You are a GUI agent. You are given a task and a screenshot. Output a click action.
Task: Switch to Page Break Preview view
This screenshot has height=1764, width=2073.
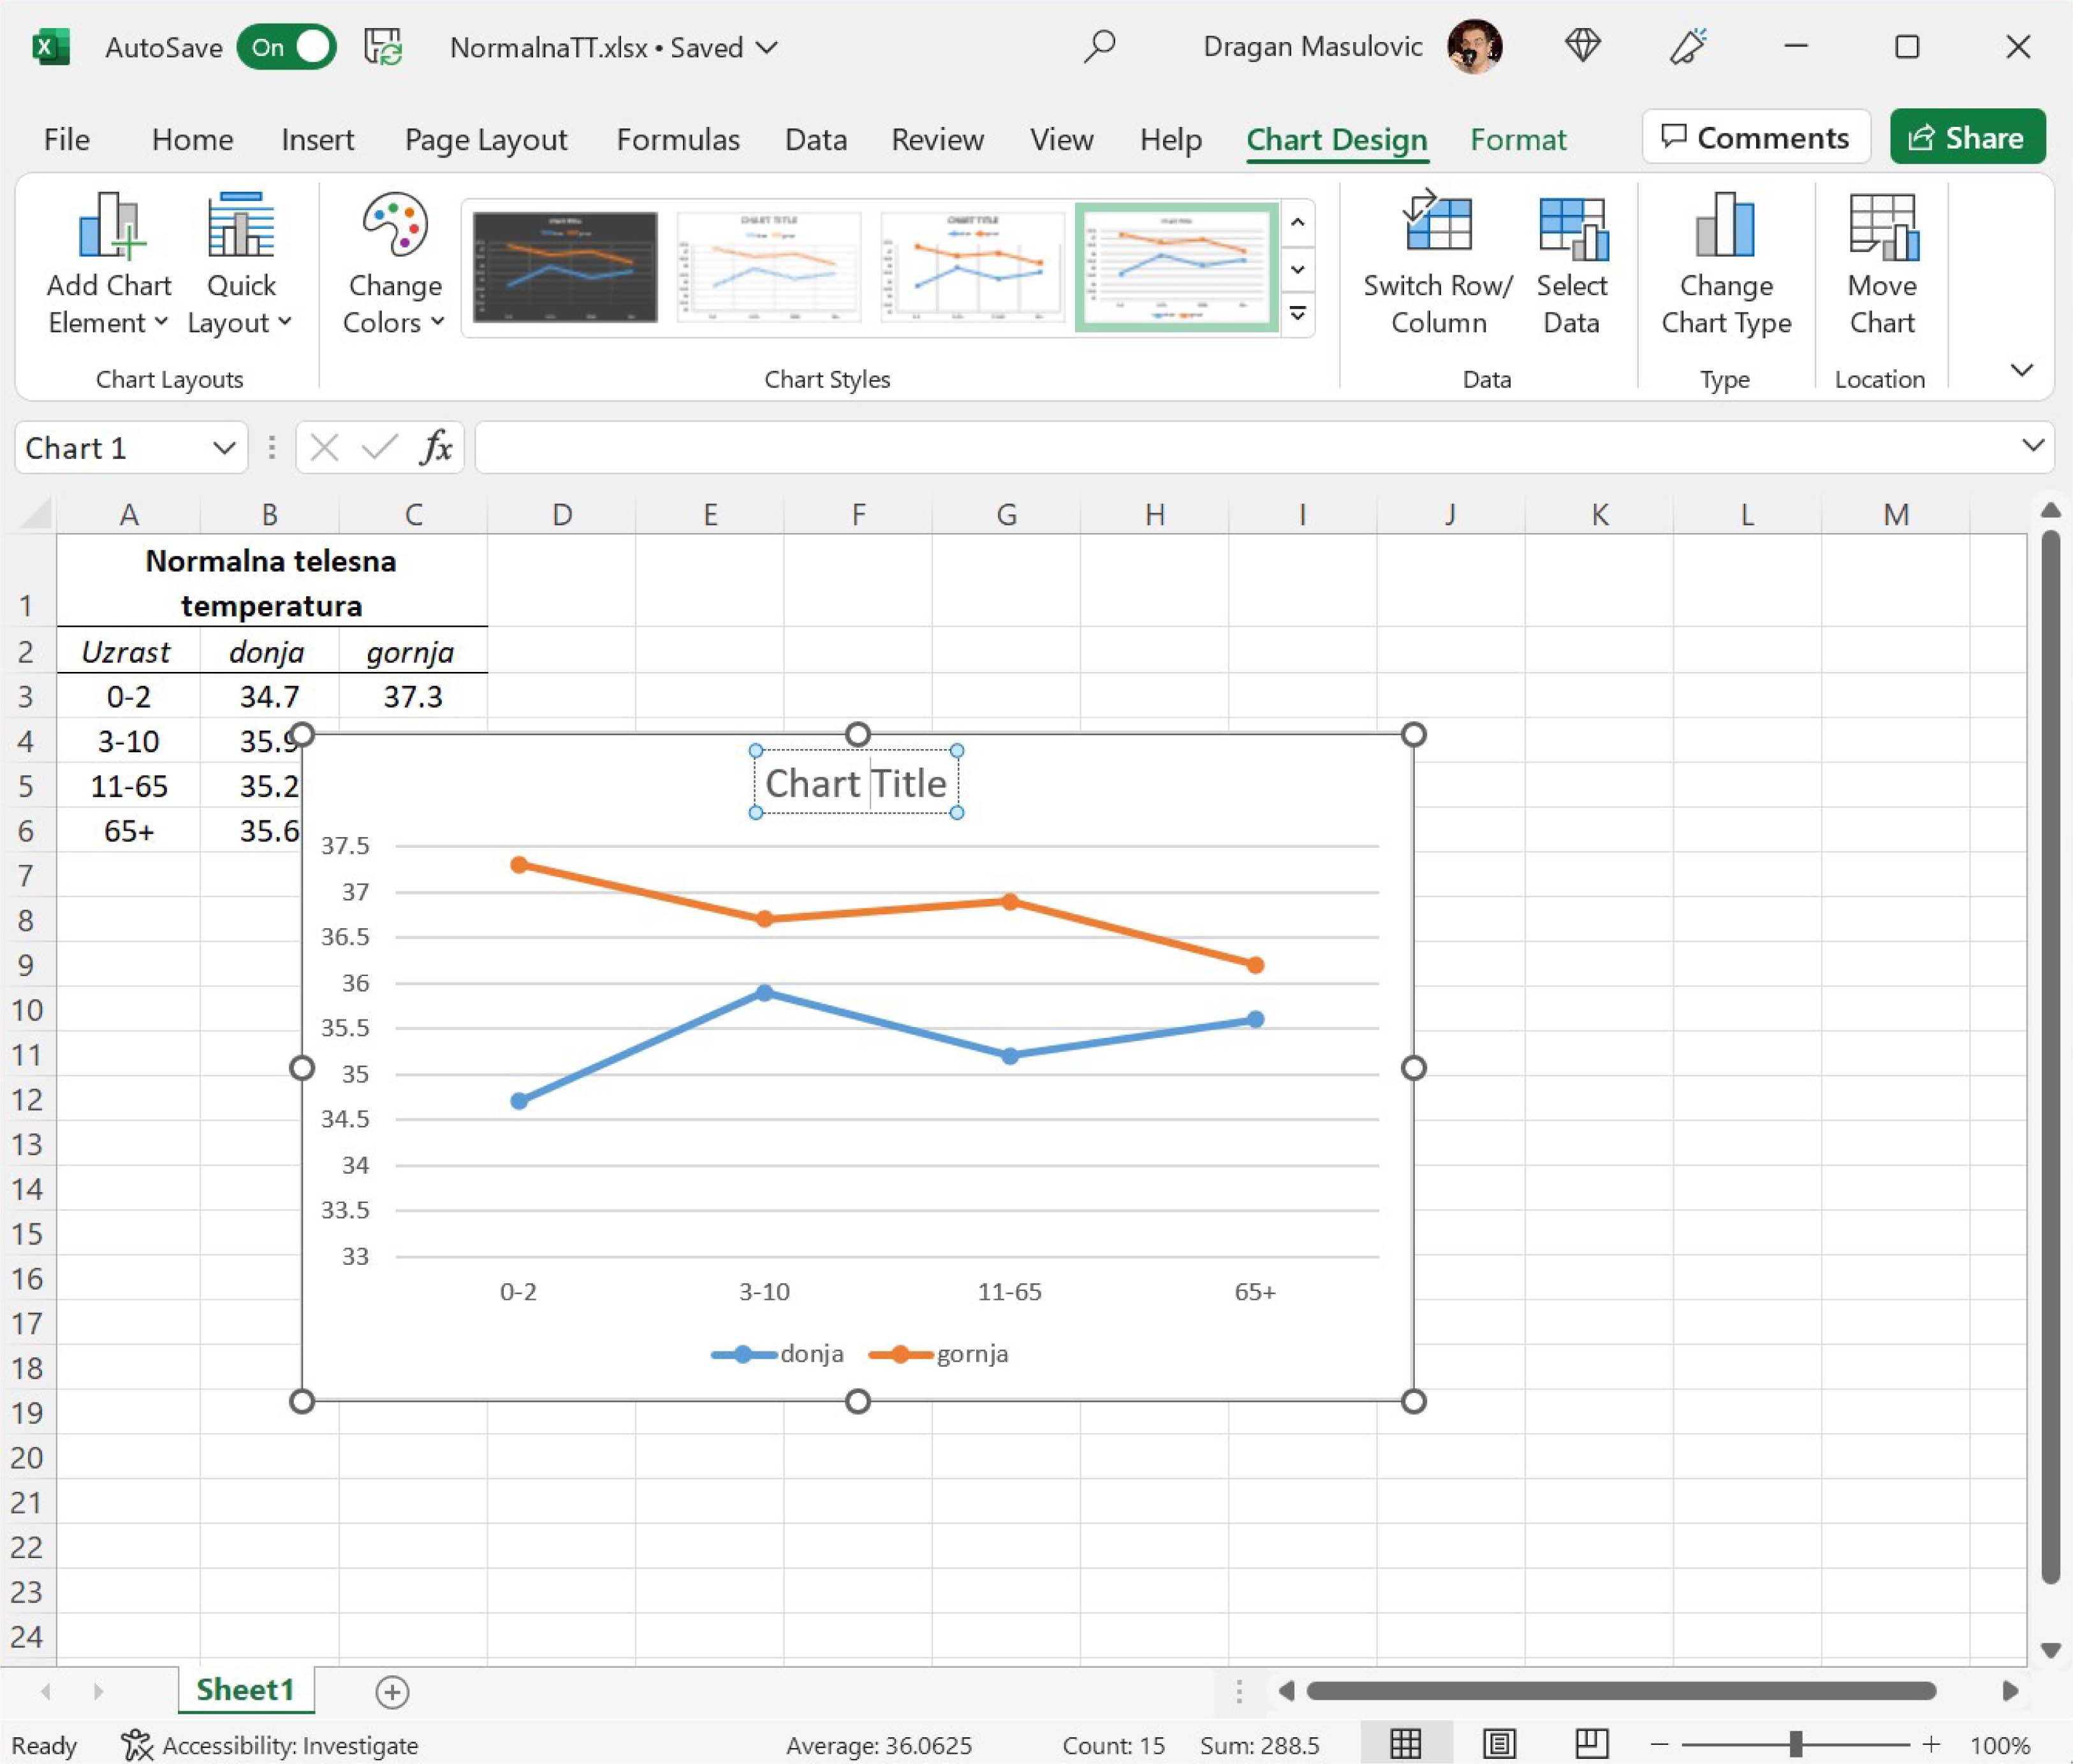1591,1744
